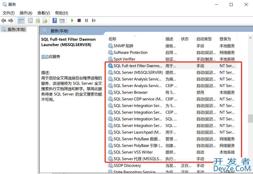Open the 文件(F) menu

pos(9,13)
